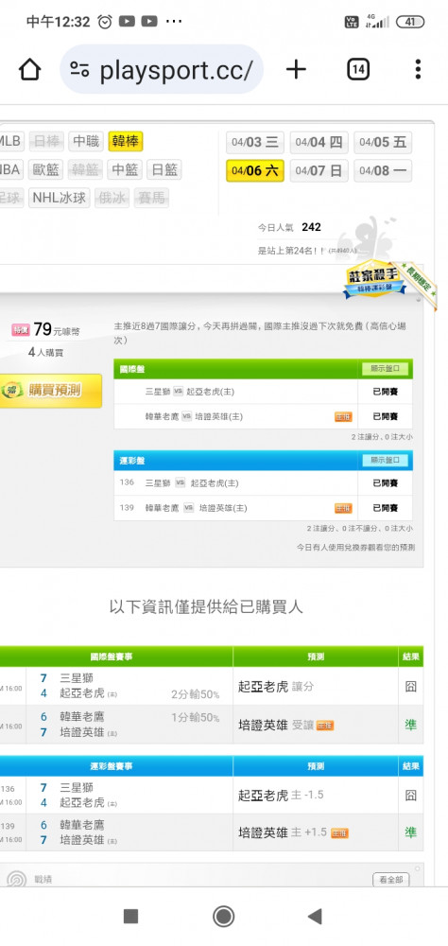The image size is (448, 946).
Task: Choose date 04/05 五
Action: [383, 143]
